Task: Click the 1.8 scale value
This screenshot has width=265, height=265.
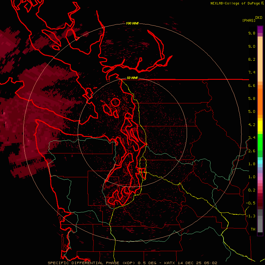Action: point(252,164)
